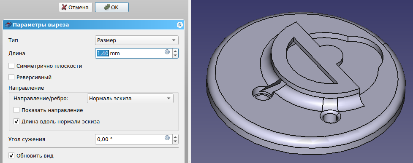This screenshot has width=413, height=163.
Task: Click the Отмена cancel button
Action: coord(75,7)
